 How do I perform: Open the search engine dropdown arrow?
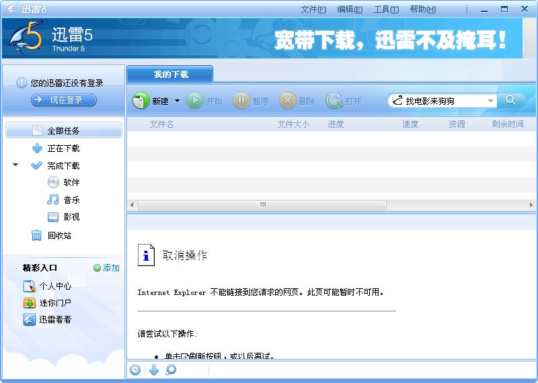tap(490, 101)
